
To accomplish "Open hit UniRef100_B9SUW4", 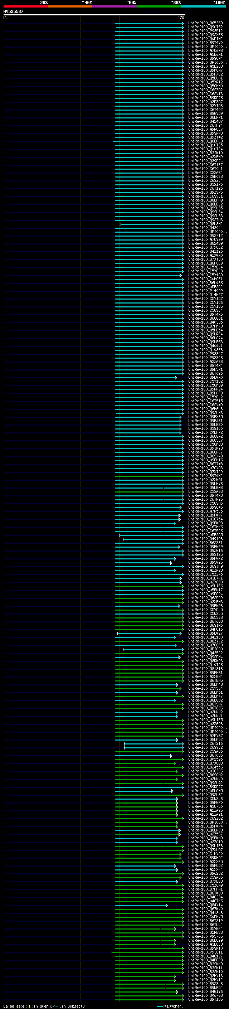I will pos(205,58).
